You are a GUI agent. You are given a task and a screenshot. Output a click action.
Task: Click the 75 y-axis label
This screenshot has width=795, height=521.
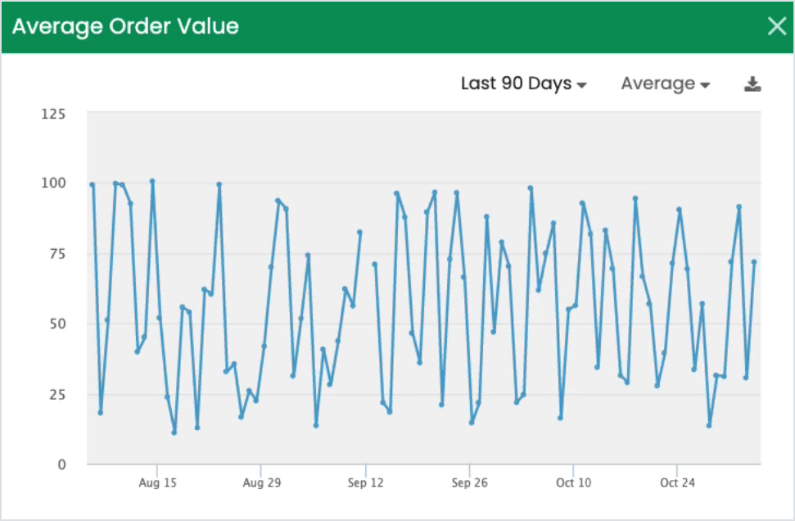[56, 253]
